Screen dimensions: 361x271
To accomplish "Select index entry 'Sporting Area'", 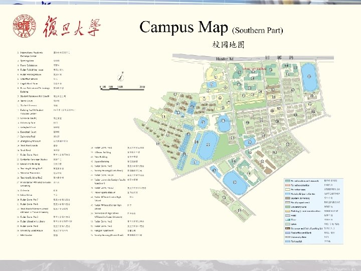I will click(27, 61).
